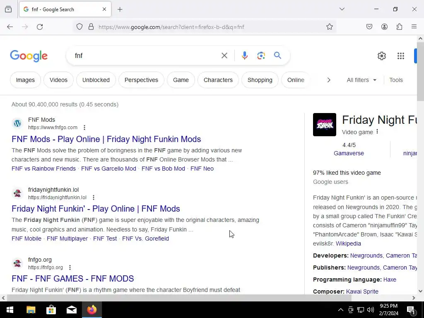Select the Online filter chip
Screen dimensions: 424x318
(296, 80)
